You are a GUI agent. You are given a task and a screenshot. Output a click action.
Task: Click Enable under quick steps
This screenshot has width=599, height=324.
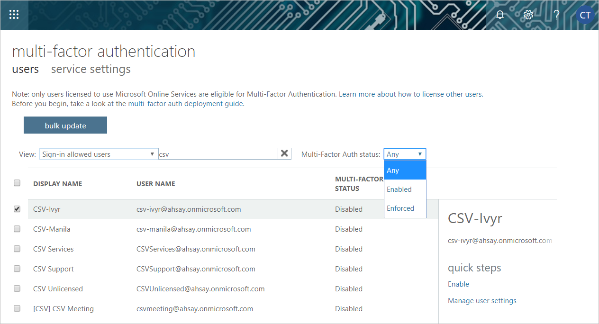(458, 284)
